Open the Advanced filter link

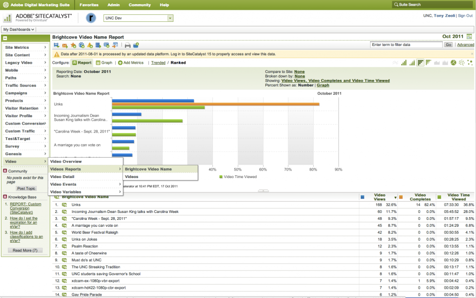[x=465, y=45]
